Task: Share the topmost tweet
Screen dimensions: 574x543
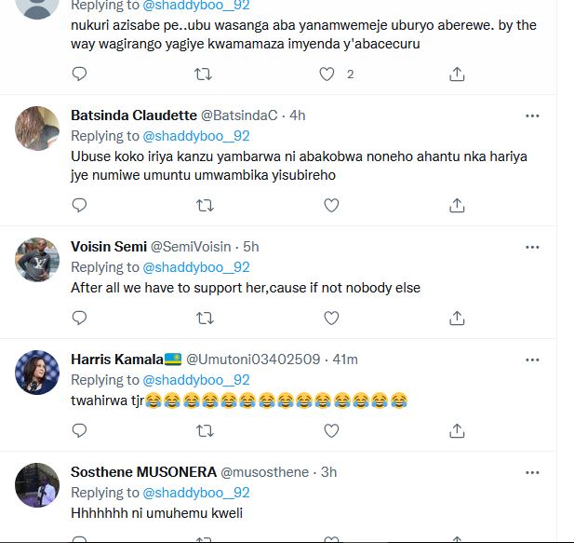Action: [x=457, y=74]
